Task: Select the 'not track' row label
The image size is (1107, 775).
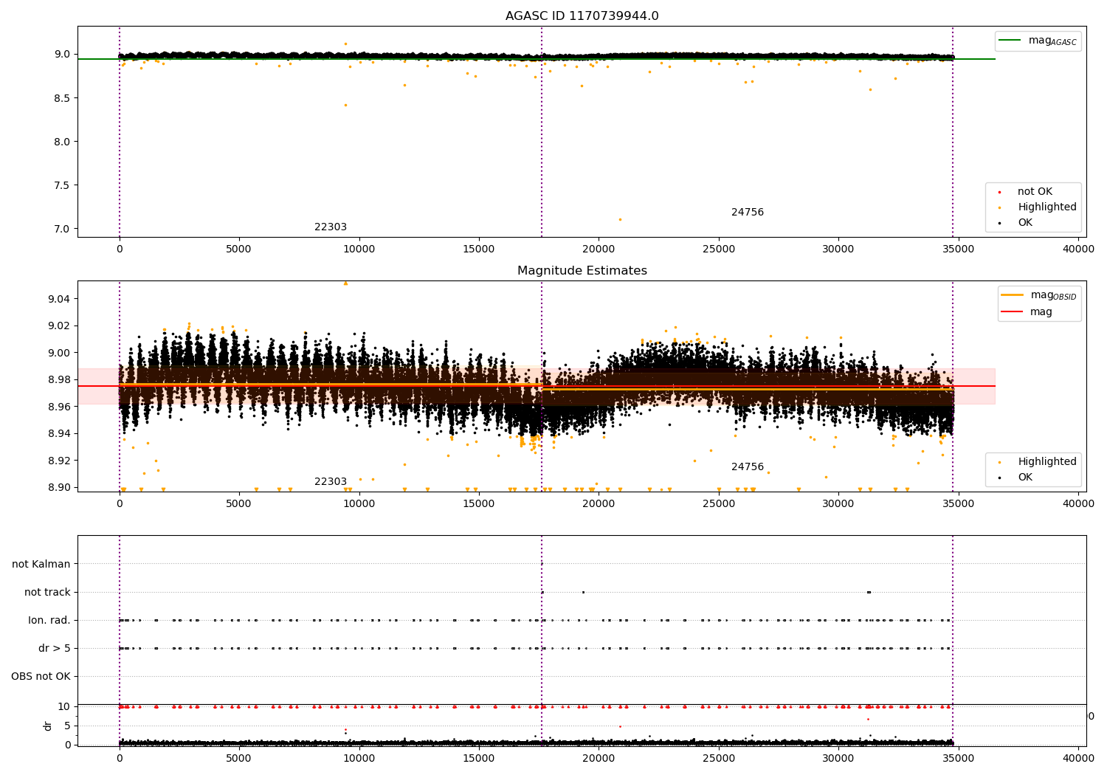Action: click(47, 593)
